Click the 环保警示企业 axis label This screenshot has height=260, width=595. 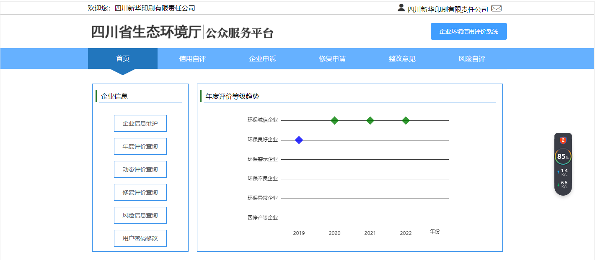(x=263, y=159)
